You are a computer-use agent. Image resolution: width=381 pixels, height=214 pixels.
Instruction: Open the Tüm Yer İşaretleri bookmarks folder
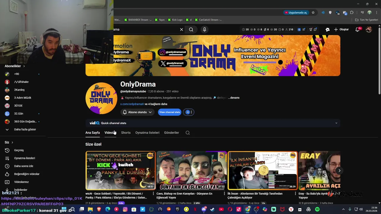[366, 20]
